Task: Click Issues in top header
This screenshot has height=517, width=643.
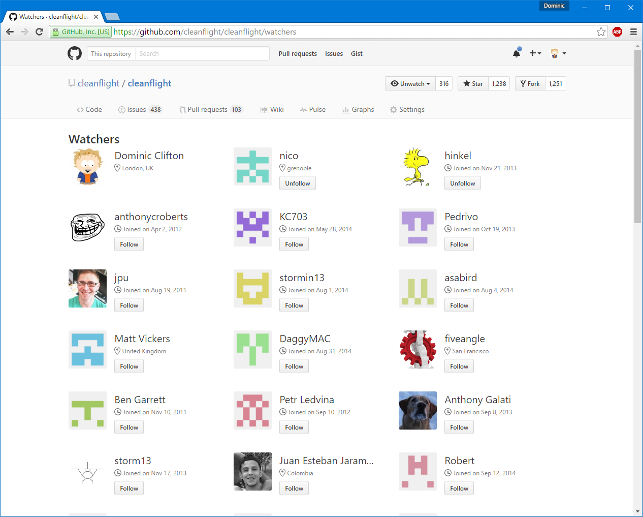Action: pyautogui.click(x=334, y=53)
